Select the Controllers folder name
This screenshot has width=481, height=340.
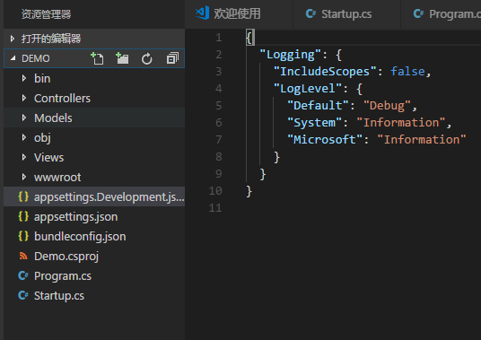tap(62, 98)
